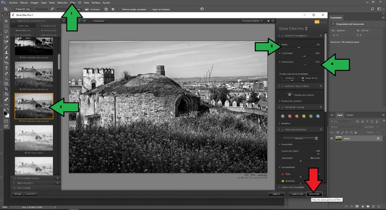
Task: Reset Ajustes Globales section with its arrow
Action: point(321,36)
